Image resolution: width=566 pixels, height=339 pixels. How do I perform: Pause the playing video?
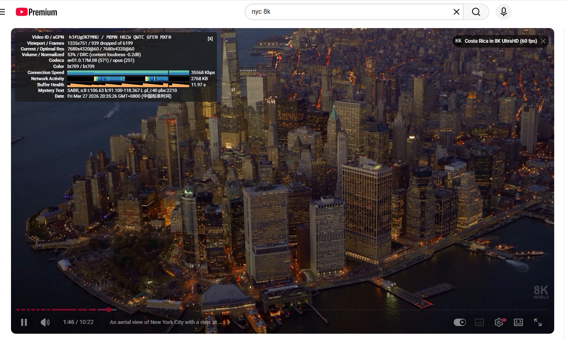click(x=24, y=322)
